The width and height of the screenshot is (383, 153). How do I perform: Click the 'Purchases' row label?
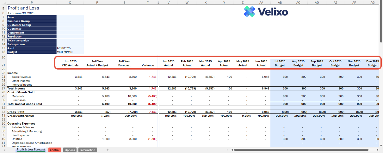pyautogui.click(x=18, y=100)
